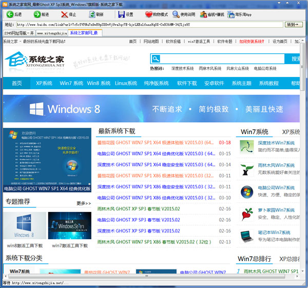Click 网站地图 top link
This screenshot has width=308, height=288.
click(151, 42)
